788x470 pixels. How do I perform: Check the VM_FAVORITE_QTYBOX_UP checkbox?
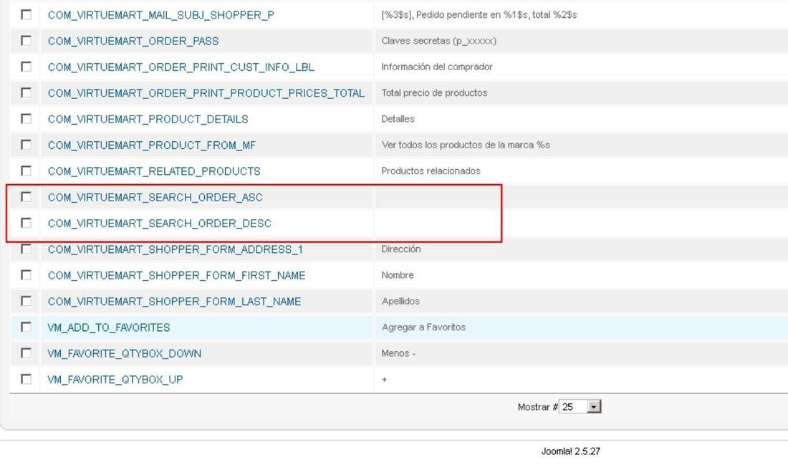(x=26, y=379)
